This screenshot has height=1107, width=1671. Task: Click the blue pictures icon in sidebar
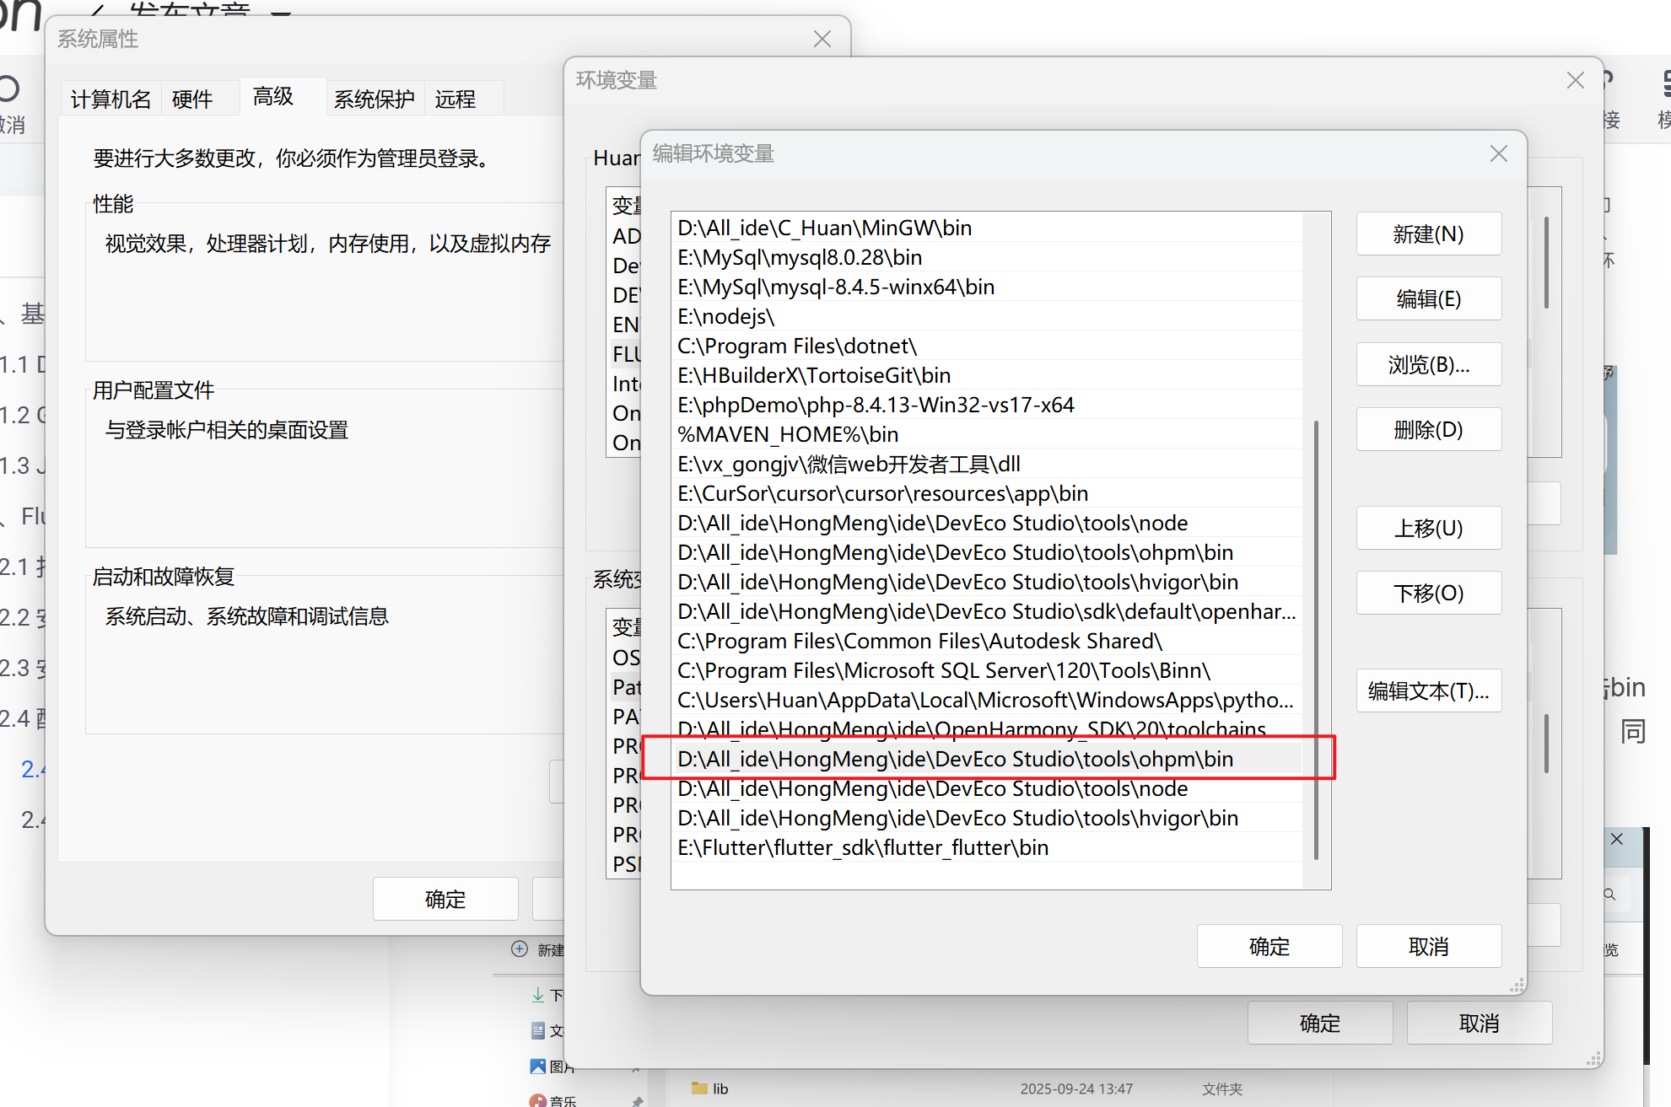[538, 1066]
